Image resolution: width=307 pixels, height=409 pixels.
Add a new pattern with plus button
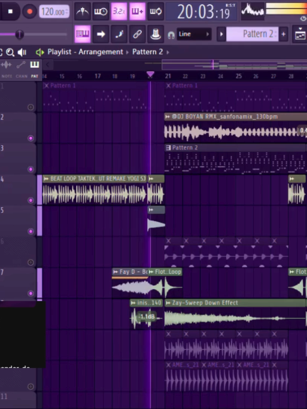pyautogui.click(x=284, y=34)
